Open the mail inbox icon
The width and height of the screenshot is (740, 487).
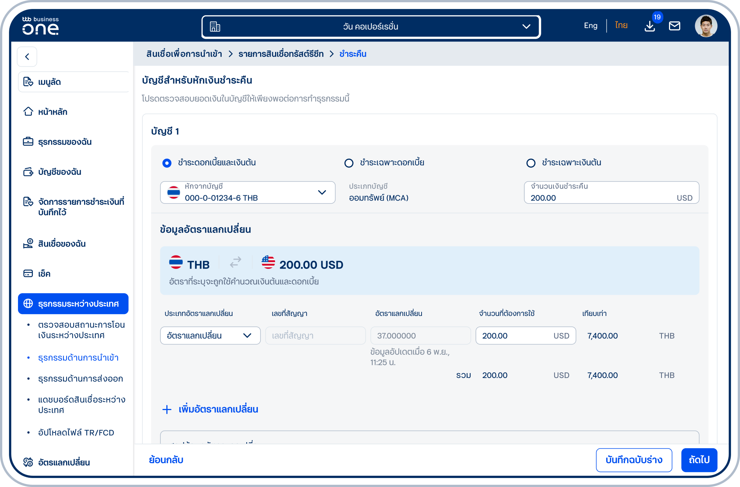(674, 26)
